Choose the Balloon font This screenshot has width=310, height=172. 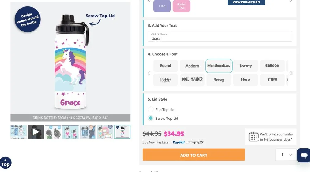click(272, 66)
